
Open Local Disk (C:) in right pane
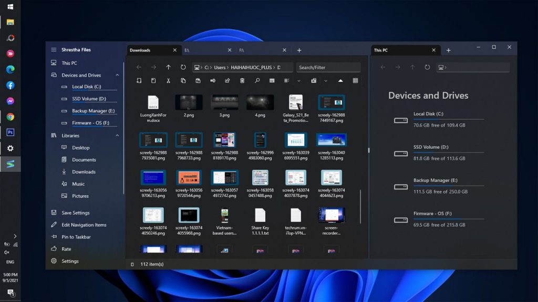click(439, 119)
